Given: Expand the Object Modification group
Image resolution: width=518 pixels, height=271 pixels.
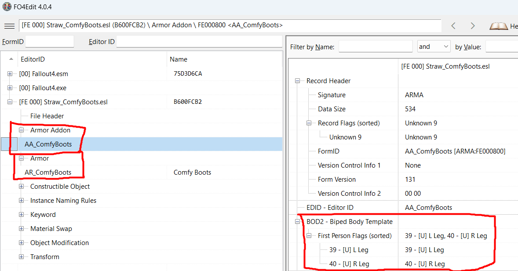Looking at the screenshot, I should coord(22,242).
